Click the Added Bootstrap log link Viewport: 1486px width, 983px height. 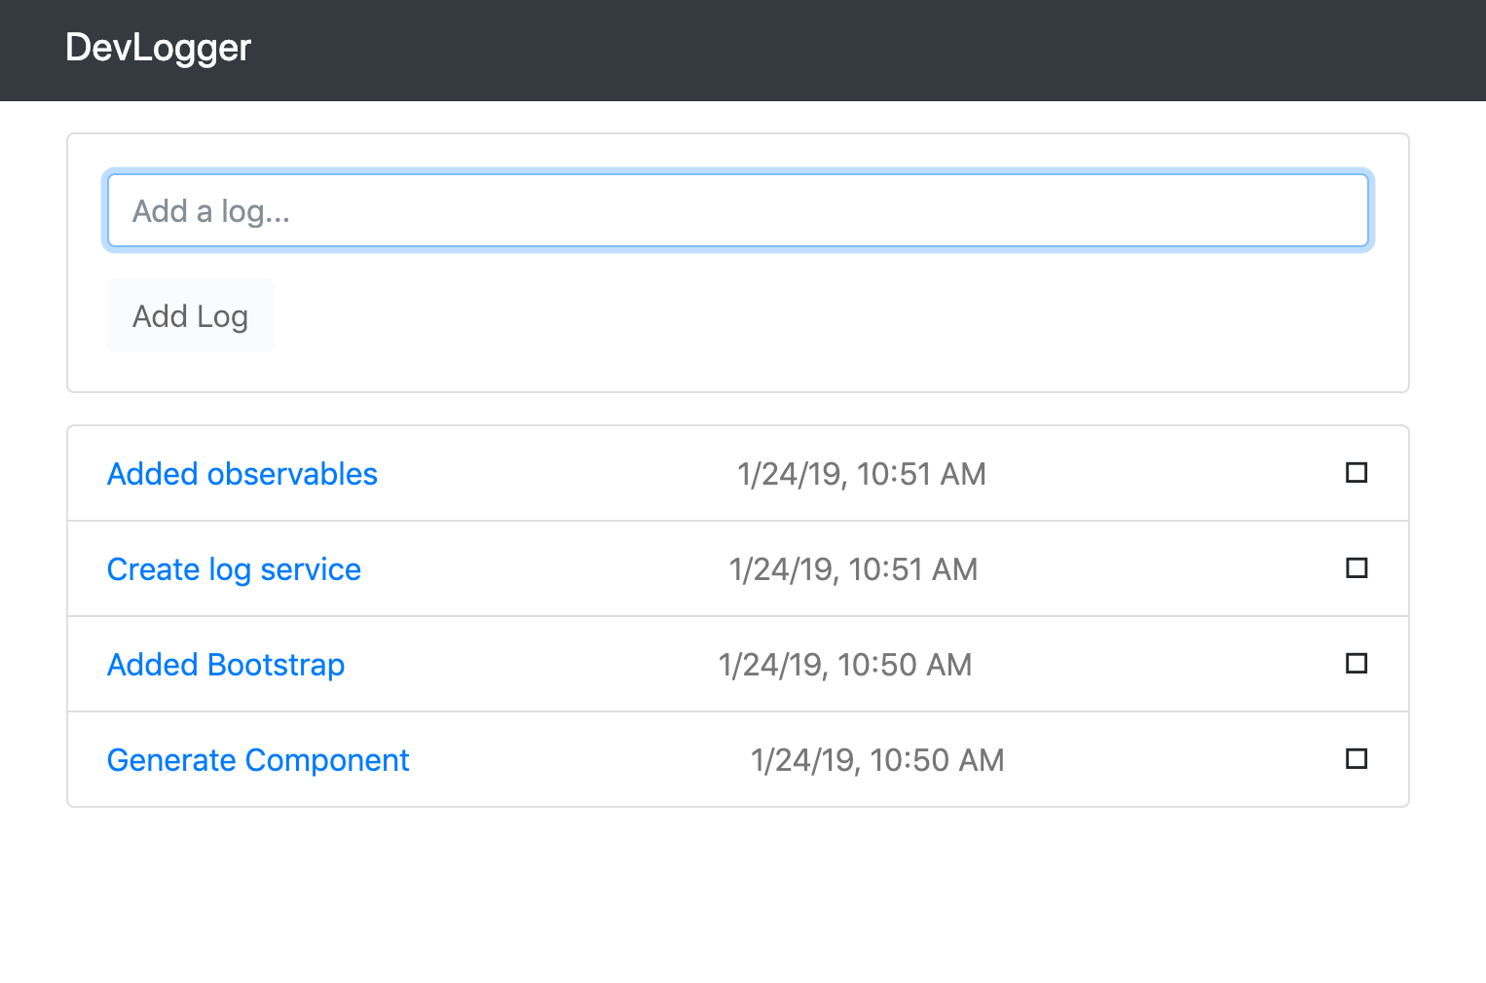pos(226,665)
